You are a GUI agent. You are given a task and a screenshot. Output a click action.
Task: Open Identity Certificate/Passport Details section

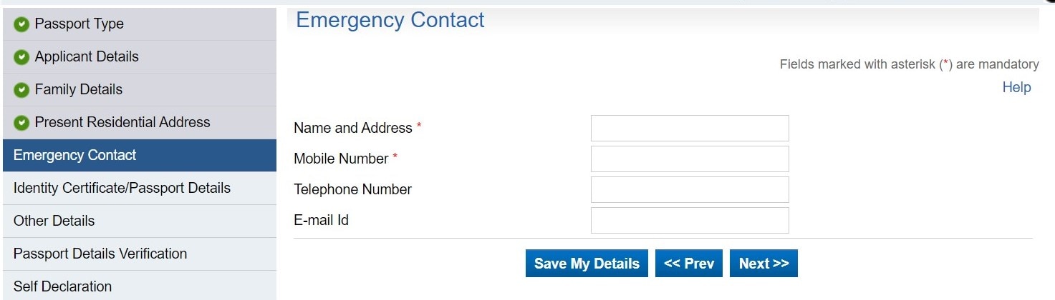coord(122,189)
